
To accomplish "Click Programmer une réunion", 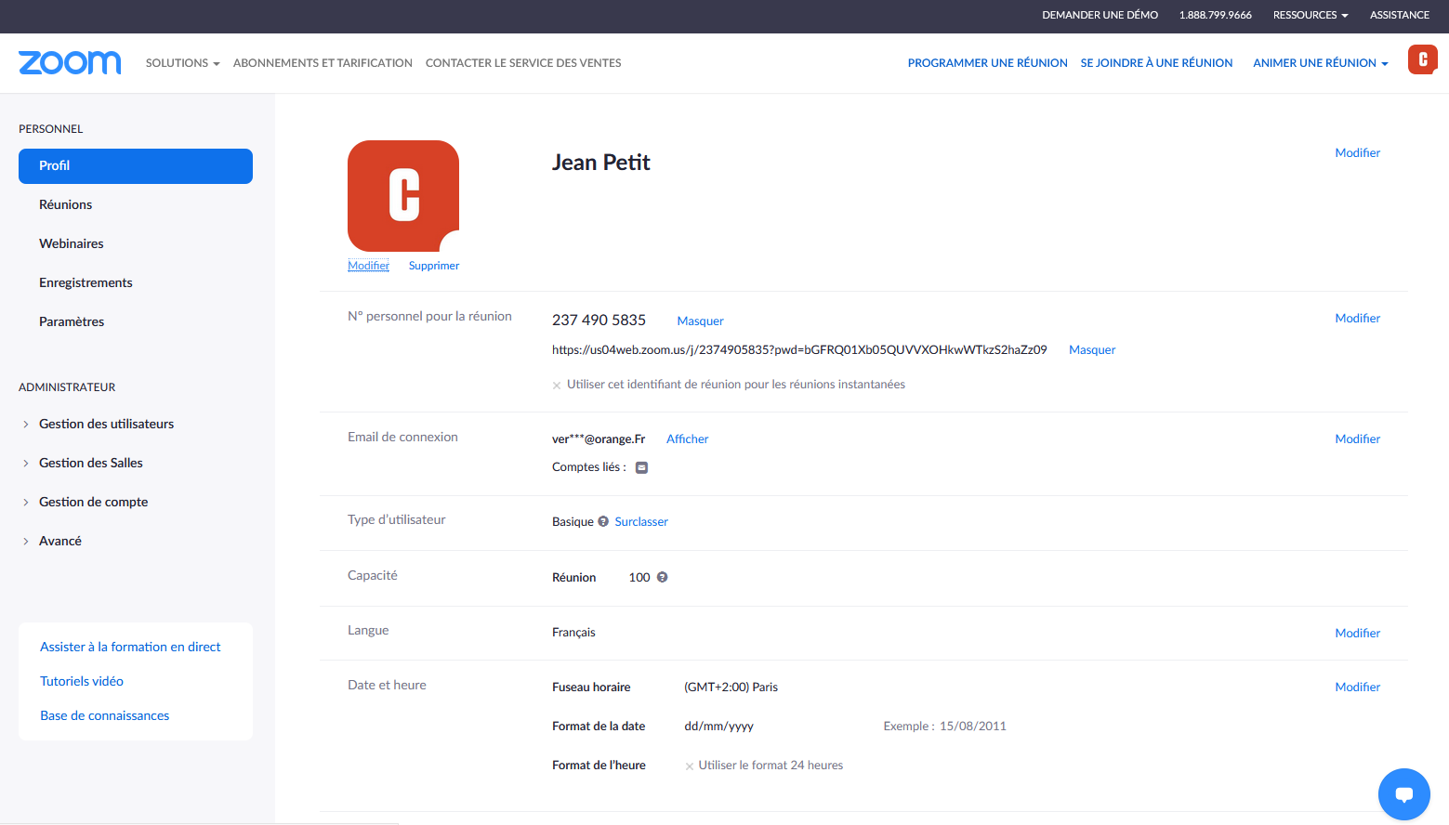I will point(988,63).
